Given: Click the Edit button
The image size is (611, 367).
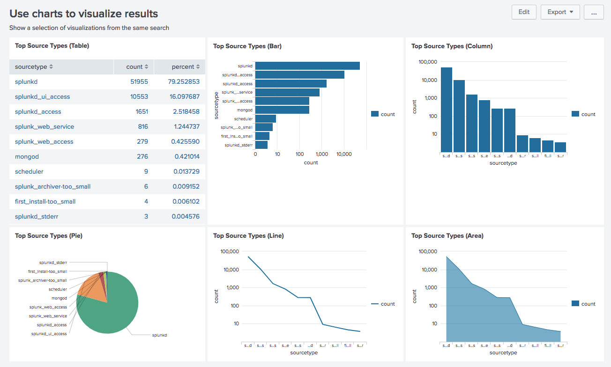Looking at the screenshot, I should click(524, 12).
